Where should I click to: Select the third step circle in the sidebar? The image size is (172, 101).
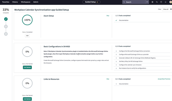pos(6,34)
